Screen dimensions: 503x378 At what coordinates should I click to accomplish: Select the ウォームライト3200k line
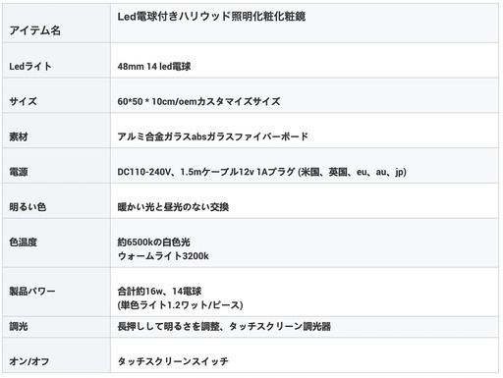click(x=163, y=256)
